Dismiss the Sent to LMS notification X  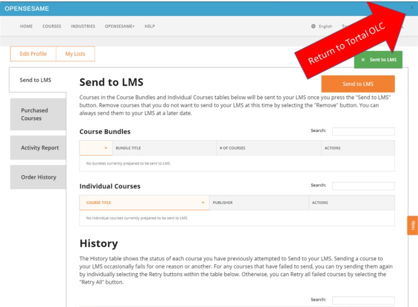[363, 60]
